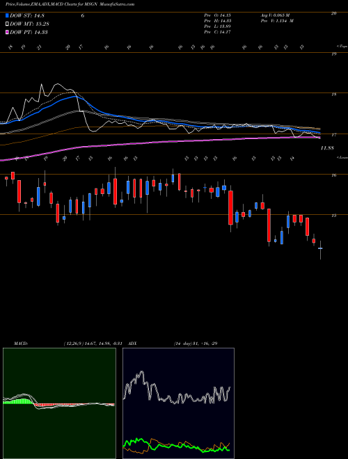Viewport: 348px width, 459px height.
Task: Click the 'Avg V: 0.965 M' volume text
Action: click(275, 15)
